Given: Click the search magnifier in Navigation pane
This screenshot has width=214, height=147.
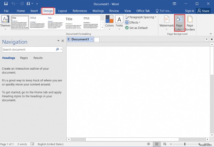Looking at the screenshot, I should pos(57,50).
